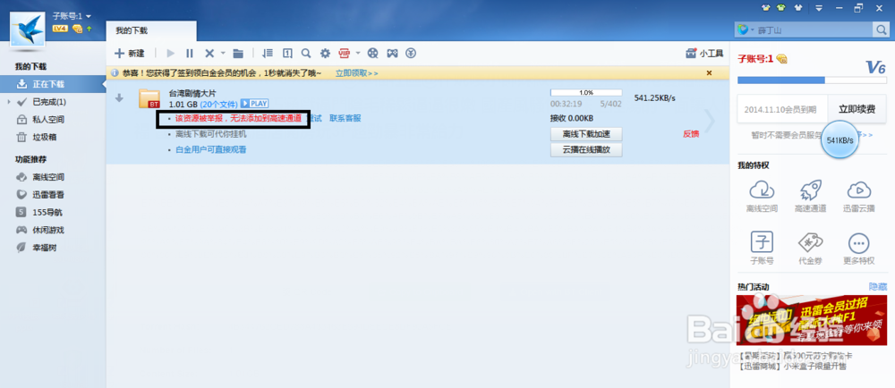
Task: Click the 立即续费 renew button
Action: click(857, 109)
